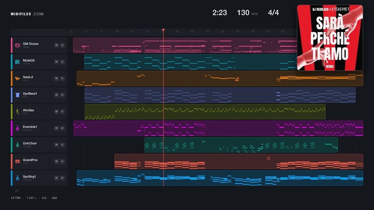Solo the MuteGtr track
This screenshot has height=210, width=374.
point(62,62)
